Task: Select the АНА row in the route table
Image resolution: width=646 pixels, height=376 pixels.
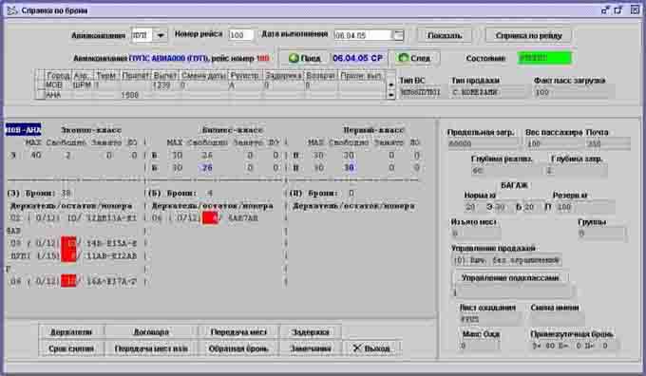Action: click(x=211, y=95)
